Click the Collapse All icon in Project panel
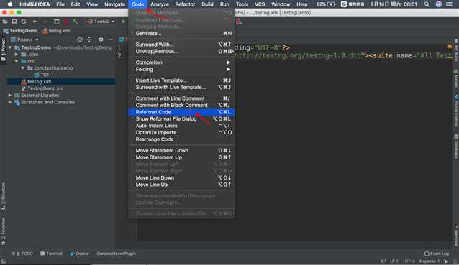 click(x=89, y=39)
